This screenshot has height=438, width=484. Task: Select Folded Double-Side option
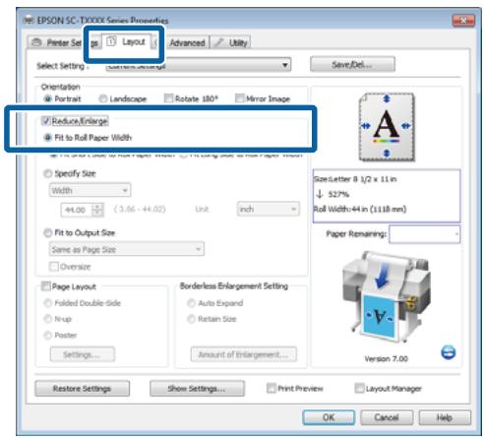(x=48, y=303)
